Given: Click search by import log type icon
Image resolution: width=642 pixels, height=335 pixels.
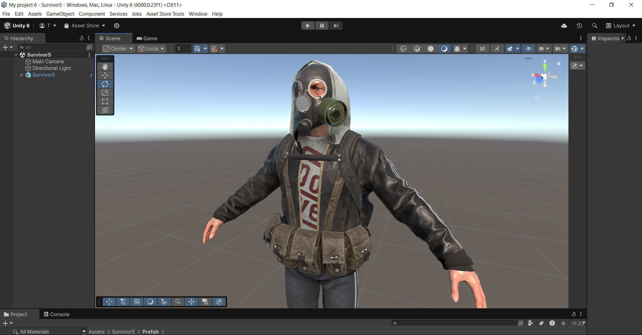Looking at the screenshot, I should point(552,323).
